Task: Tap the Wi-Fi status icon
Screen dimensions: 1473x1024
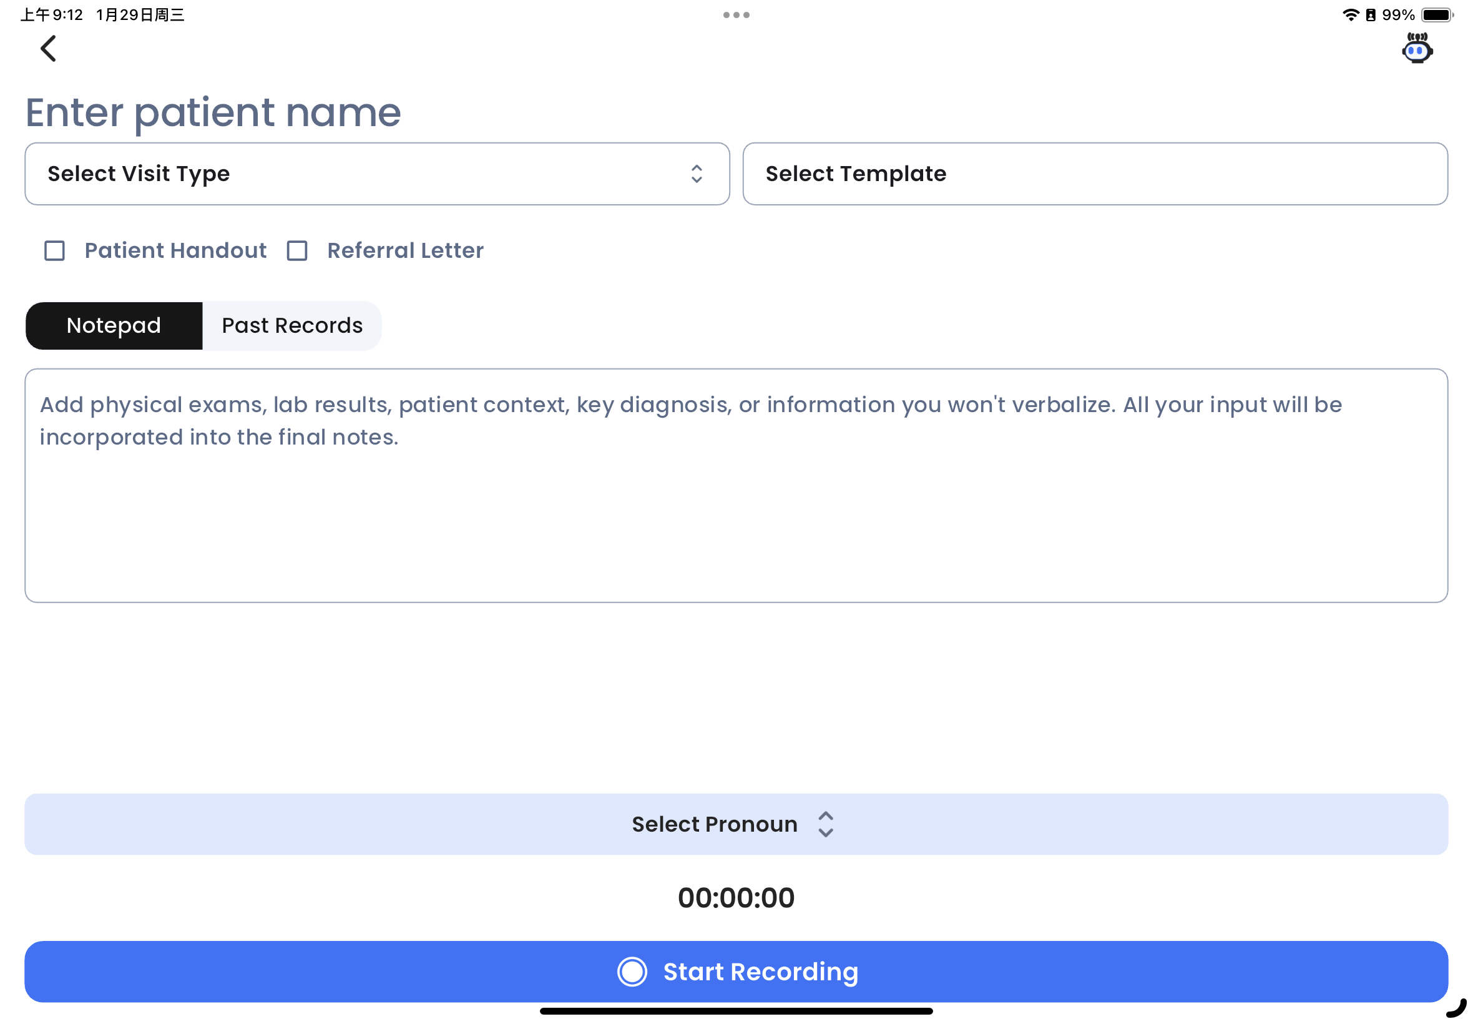Action: pos(1350,15)
